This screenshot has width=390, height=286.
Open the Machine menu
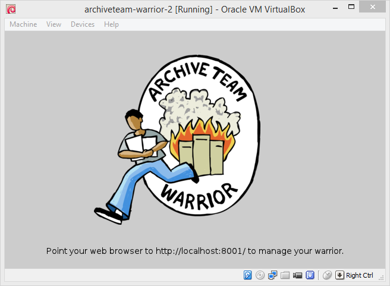[x=23, y=24]
